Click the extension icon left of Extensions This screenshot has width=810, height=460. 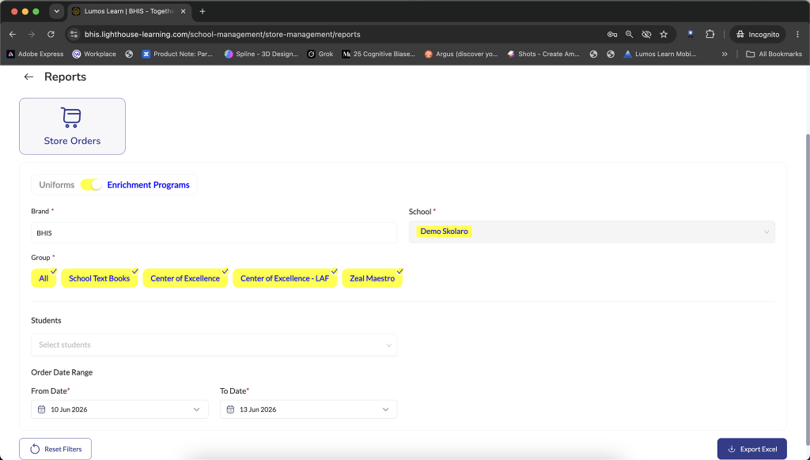click(690, 34)
